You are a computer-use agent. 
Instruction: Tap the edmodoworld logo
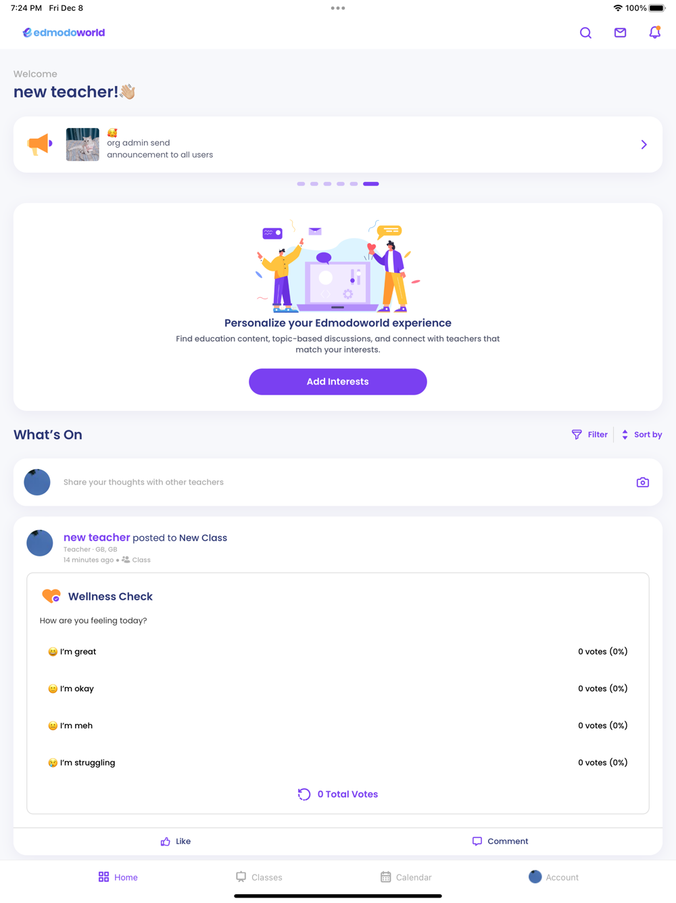coord(64,32)
